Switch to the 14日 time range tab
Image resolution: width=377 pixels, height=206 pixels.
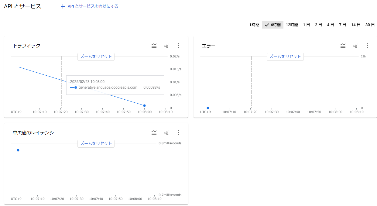pyautogui.click(x=355, y=25)
